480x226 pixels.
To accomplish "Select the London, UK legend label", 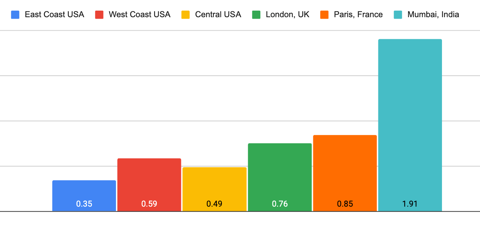I will point(287,15).
